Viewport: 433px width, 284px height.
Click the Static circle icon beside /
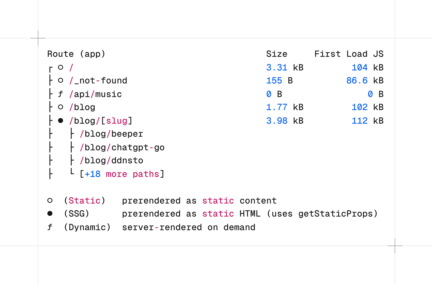tap(60, 67)
